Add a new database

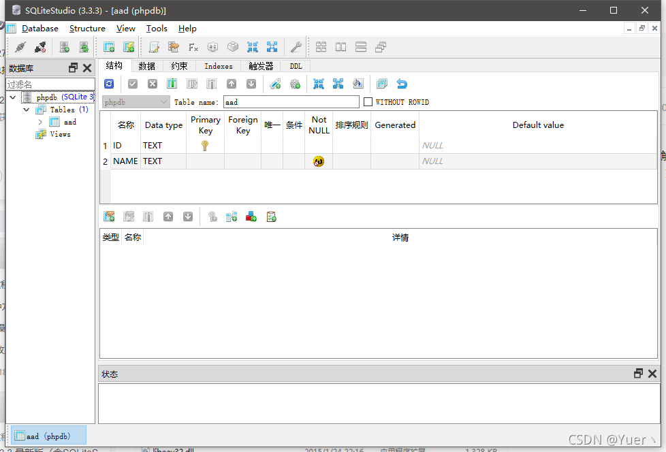[x=63, y=47]
